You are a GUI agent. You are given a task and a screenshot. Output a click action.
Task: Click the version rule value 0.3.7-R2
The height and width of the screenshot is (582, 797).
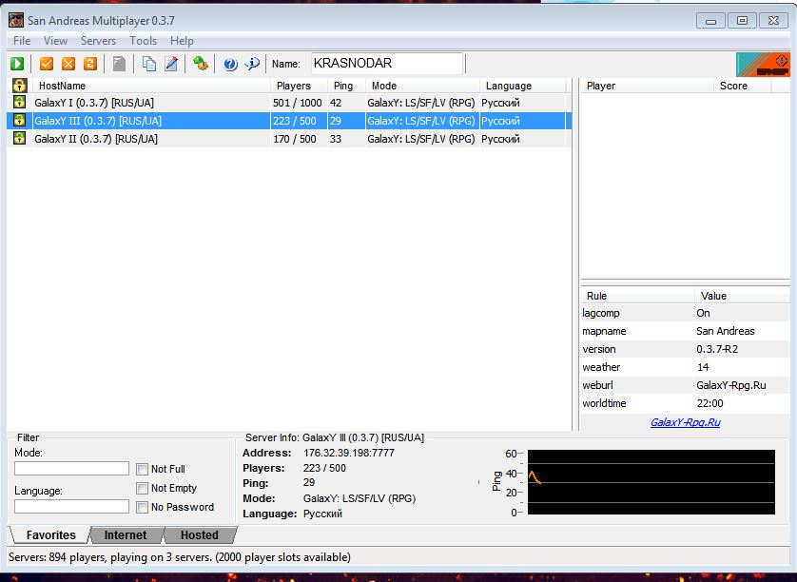point(717,349)
